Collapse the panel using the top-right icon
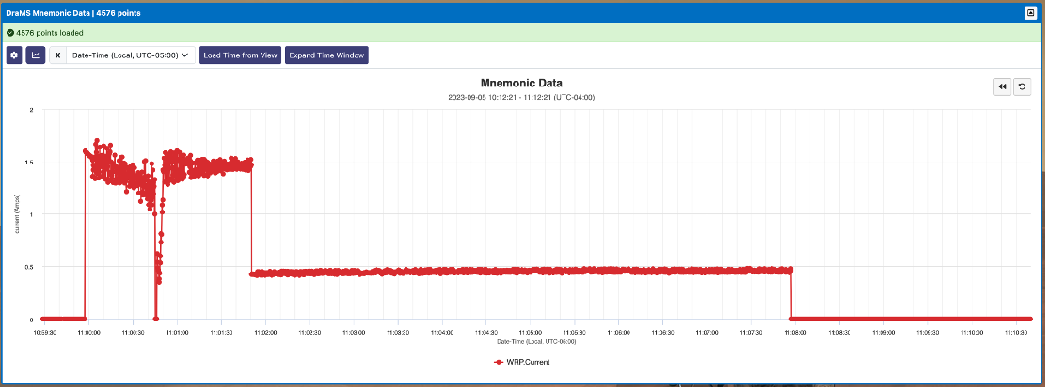 (1029, 13)
